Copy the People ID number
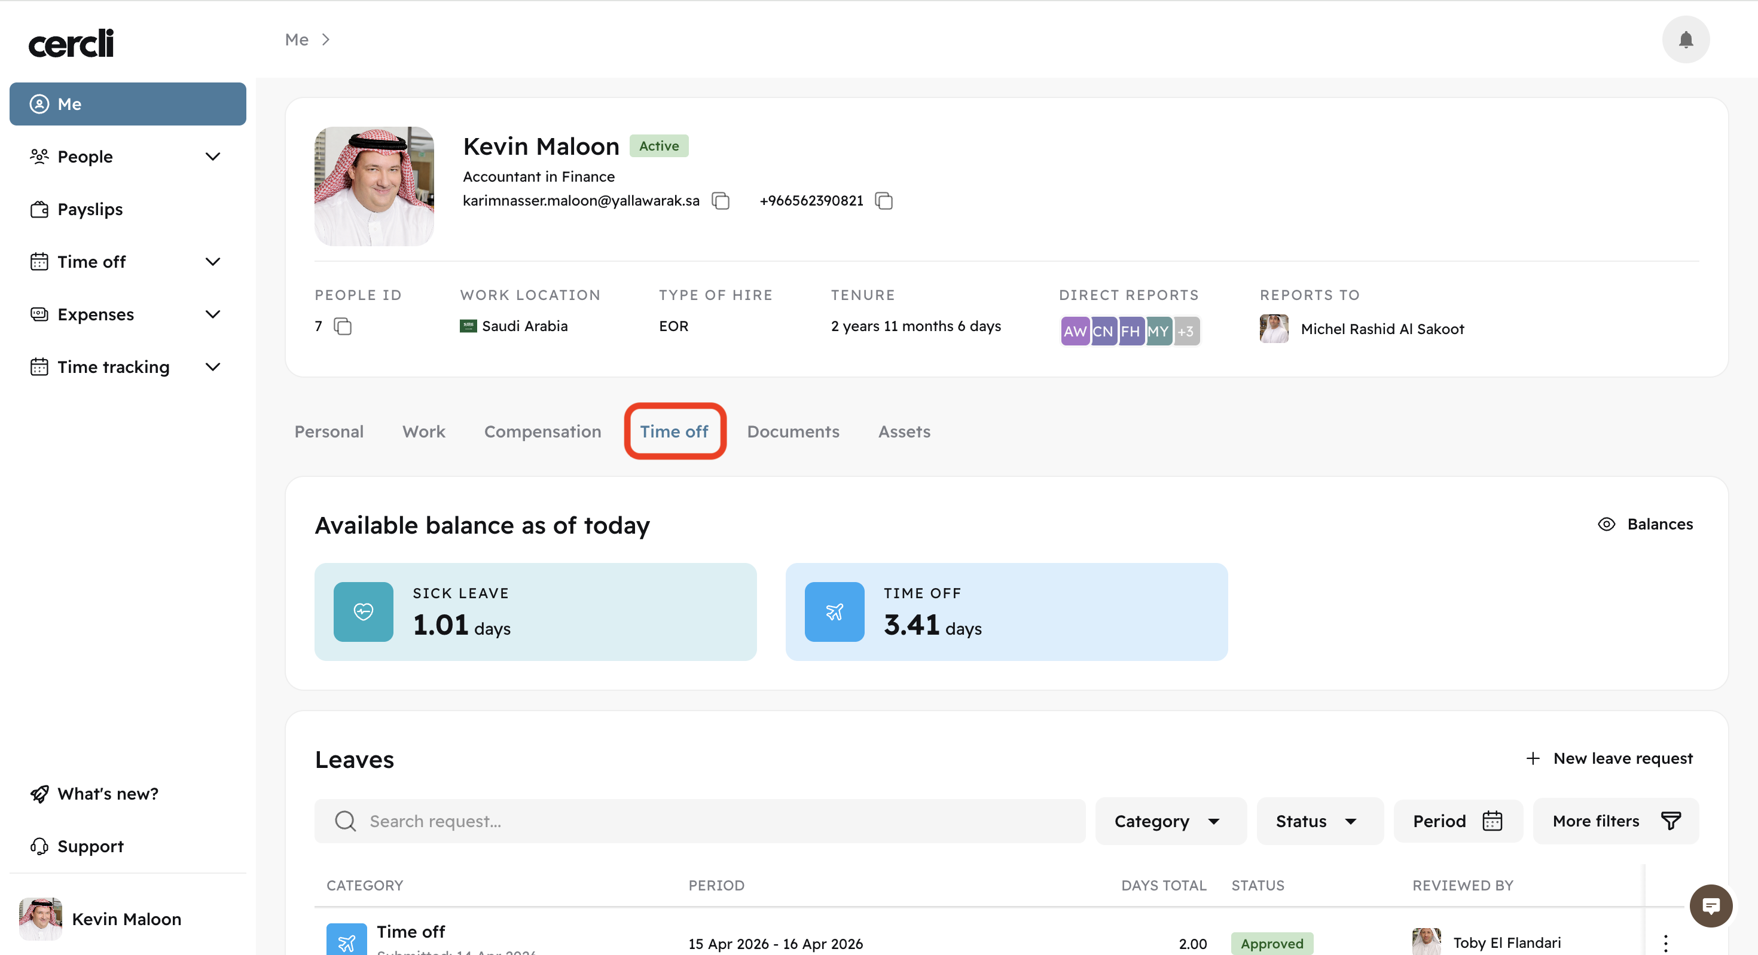1758x955 pixels. (x=343, y=327)
